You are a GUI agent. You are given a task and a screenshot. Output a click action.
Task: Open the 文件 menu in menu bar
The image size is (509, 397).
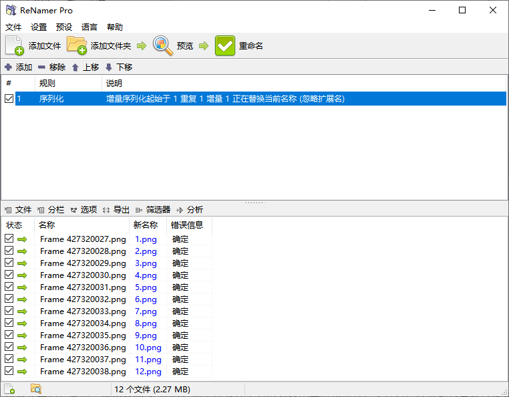(x=13, y=27)
